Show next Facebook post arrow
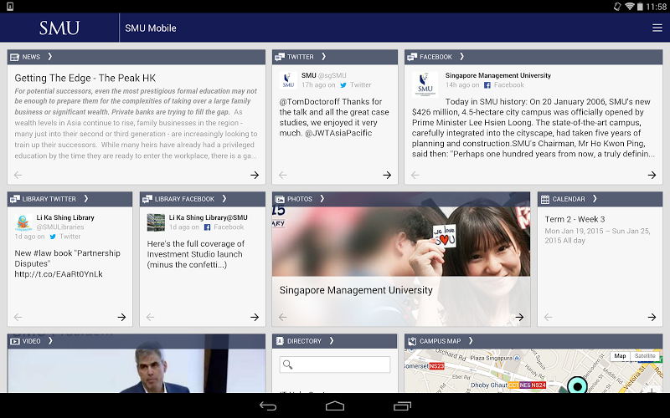The height and width of the screenshot is (418, 670). click(x=652, y=175)
